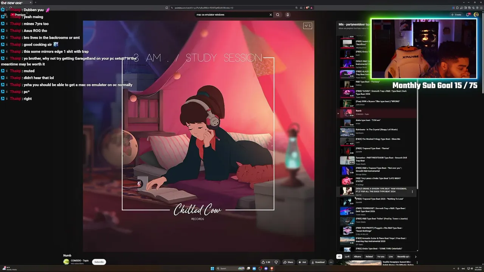Image resolution: width=484 pixels, height=272 pixels.
Task: Like the Numb video
Action: [x=266, y=262]
